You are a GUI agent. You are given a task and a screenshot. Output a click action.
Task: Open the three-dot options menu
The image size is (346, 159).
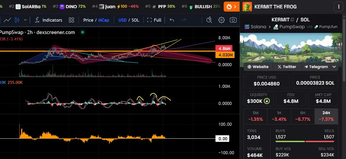coord(338,7)
